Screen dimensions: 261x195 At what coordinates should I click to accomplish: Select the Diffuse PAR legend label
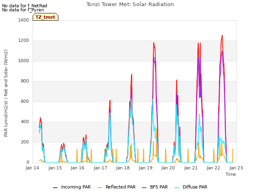click(x=195, y=187)
